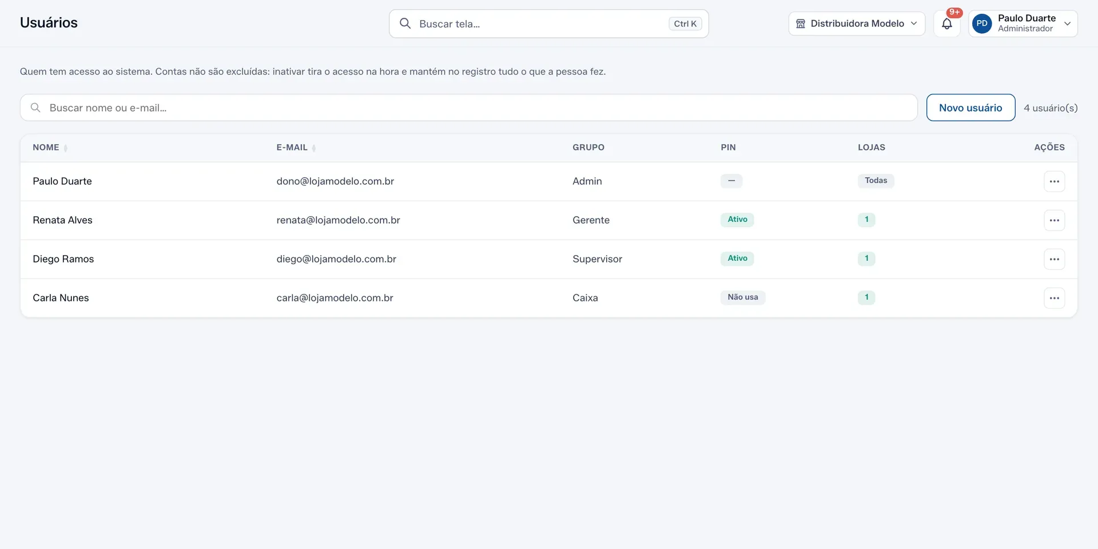Click the name Paulo Duarte in the table
Viewport: 1098px width, 549px height.
(62, 181)
